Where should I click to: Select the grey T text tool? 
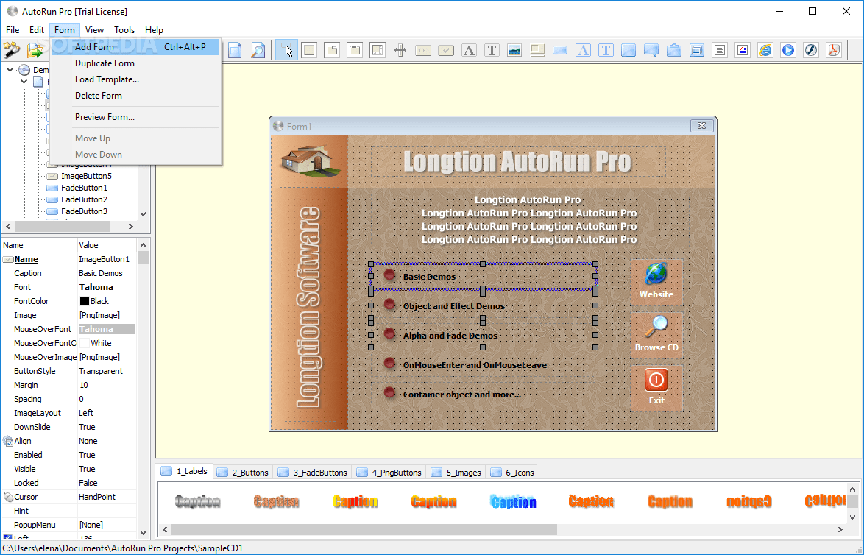(x=492, y=50)
